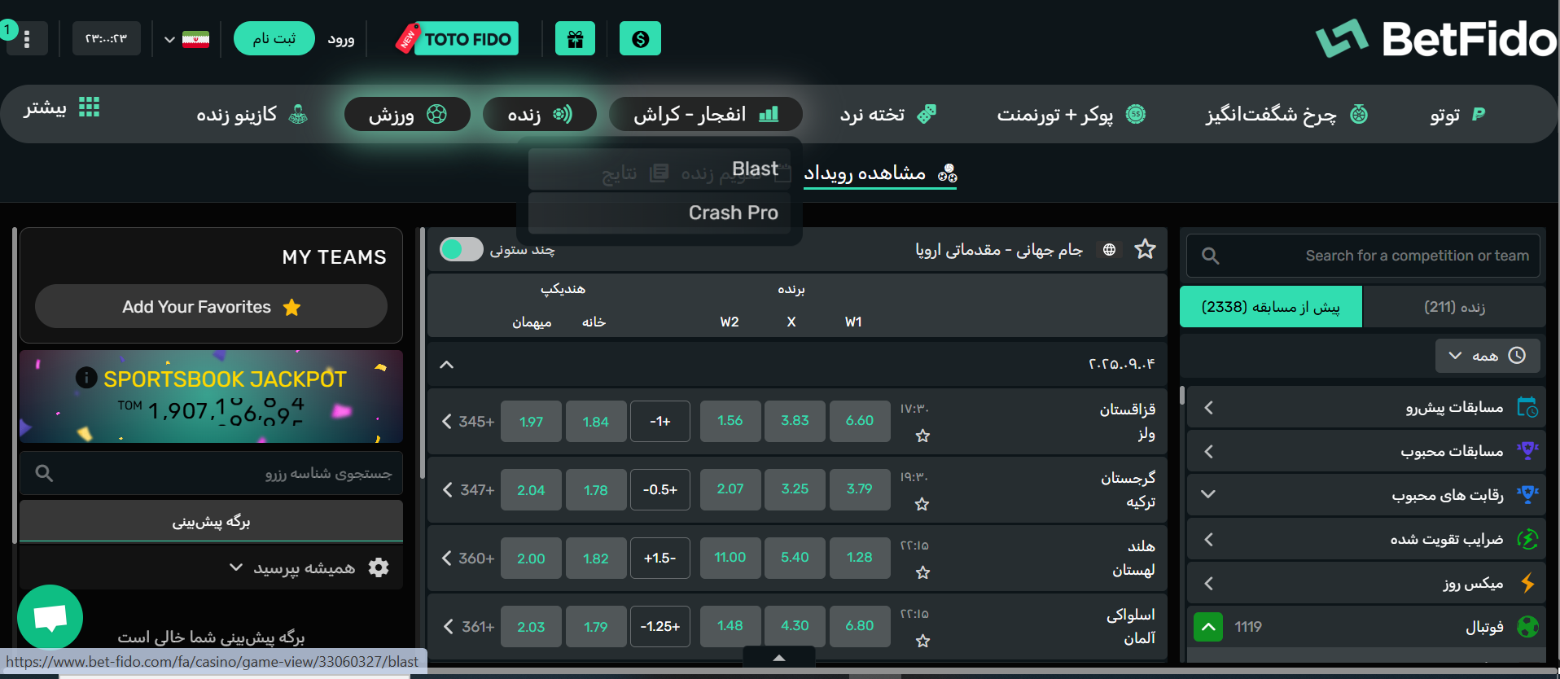Click the upcoming matches calendar icon
This screenshot has width=1560, height=679.
click(1527, 407)
